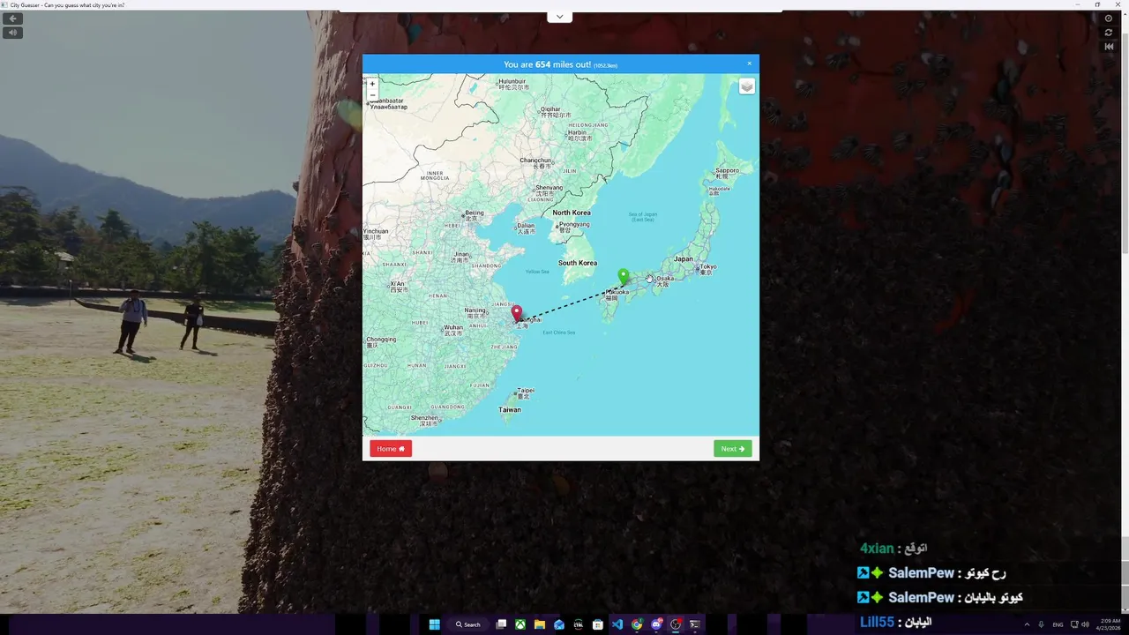Click the taskbar Search box
1129x635 pixels.
[x=468, y=624]
